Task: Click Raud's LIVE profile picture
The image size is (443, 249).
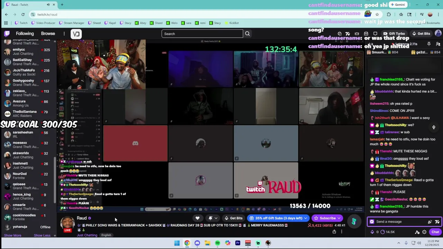Action: [x=68, y=224]
